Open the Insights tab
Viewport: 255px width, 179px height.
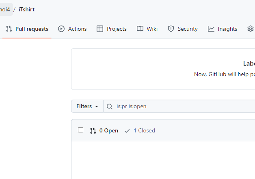[x=222, y=29]
